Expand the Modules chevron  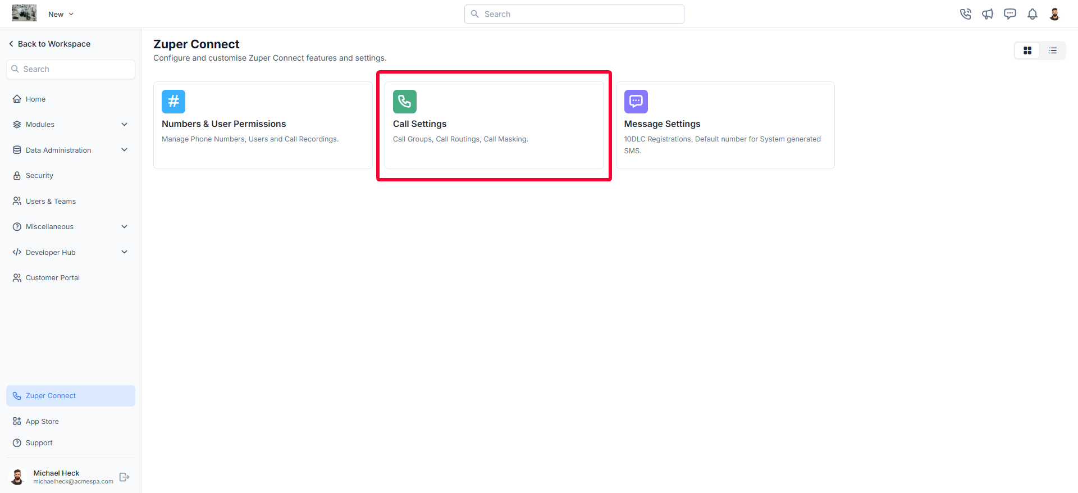pos(125,125)
